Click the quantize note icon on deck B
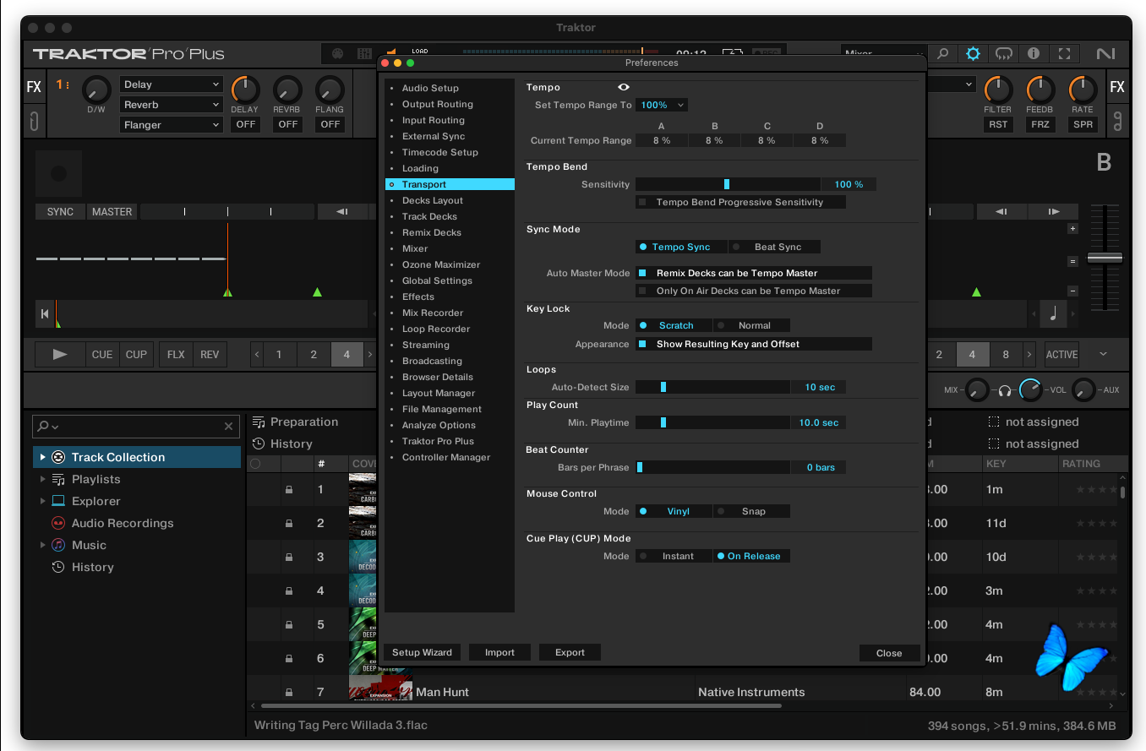The image size is (1146, 751). pos(1053,314)
